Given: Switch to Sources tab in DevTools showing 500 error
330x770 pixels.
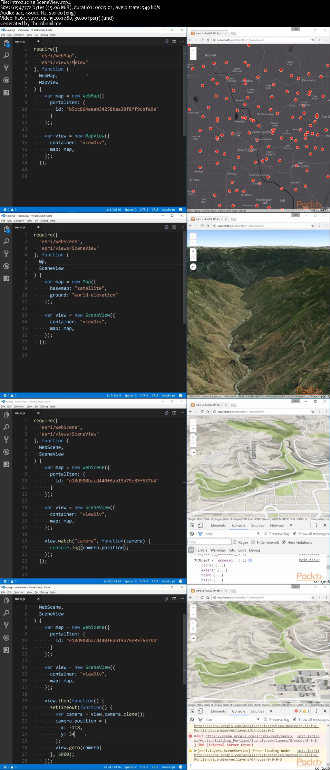Looking at the screenshot, I should click(x=257, y=711).
